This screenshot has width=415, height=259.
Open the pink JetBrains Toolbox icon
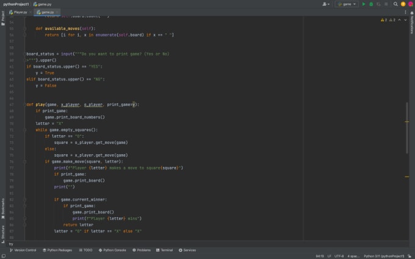coord(411,4)
